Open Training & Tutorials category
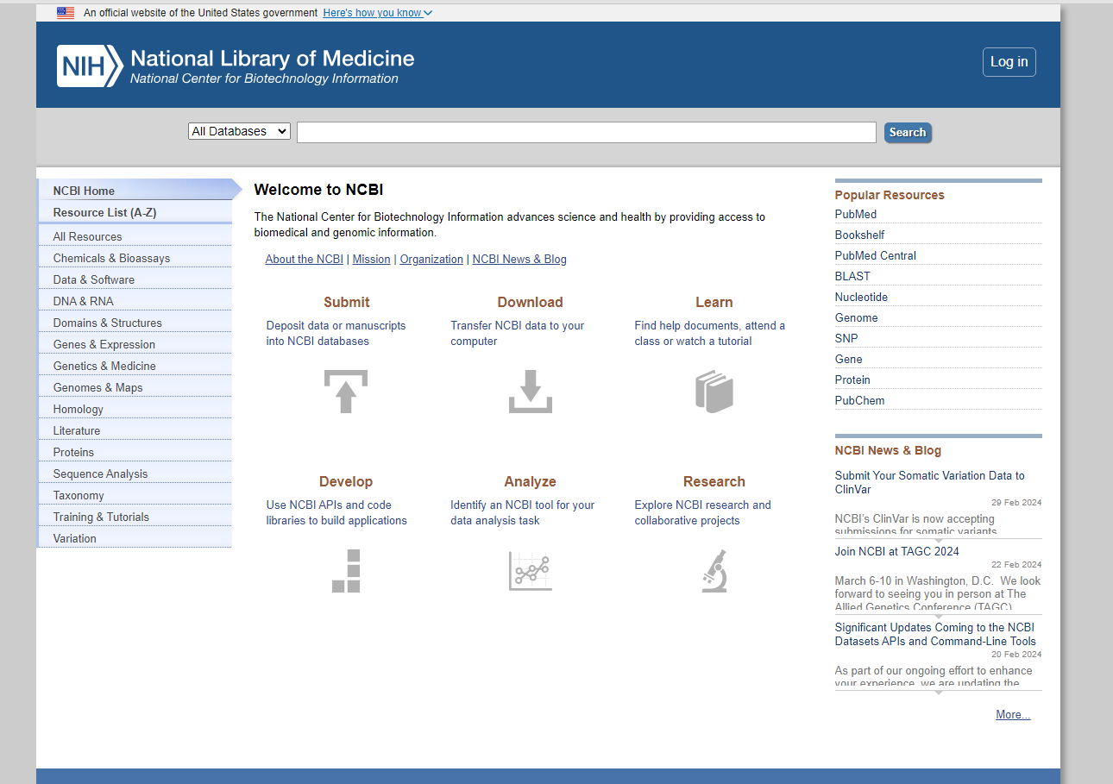The height and width of the screenshot is (784, 1113). [x=135, y=517]
